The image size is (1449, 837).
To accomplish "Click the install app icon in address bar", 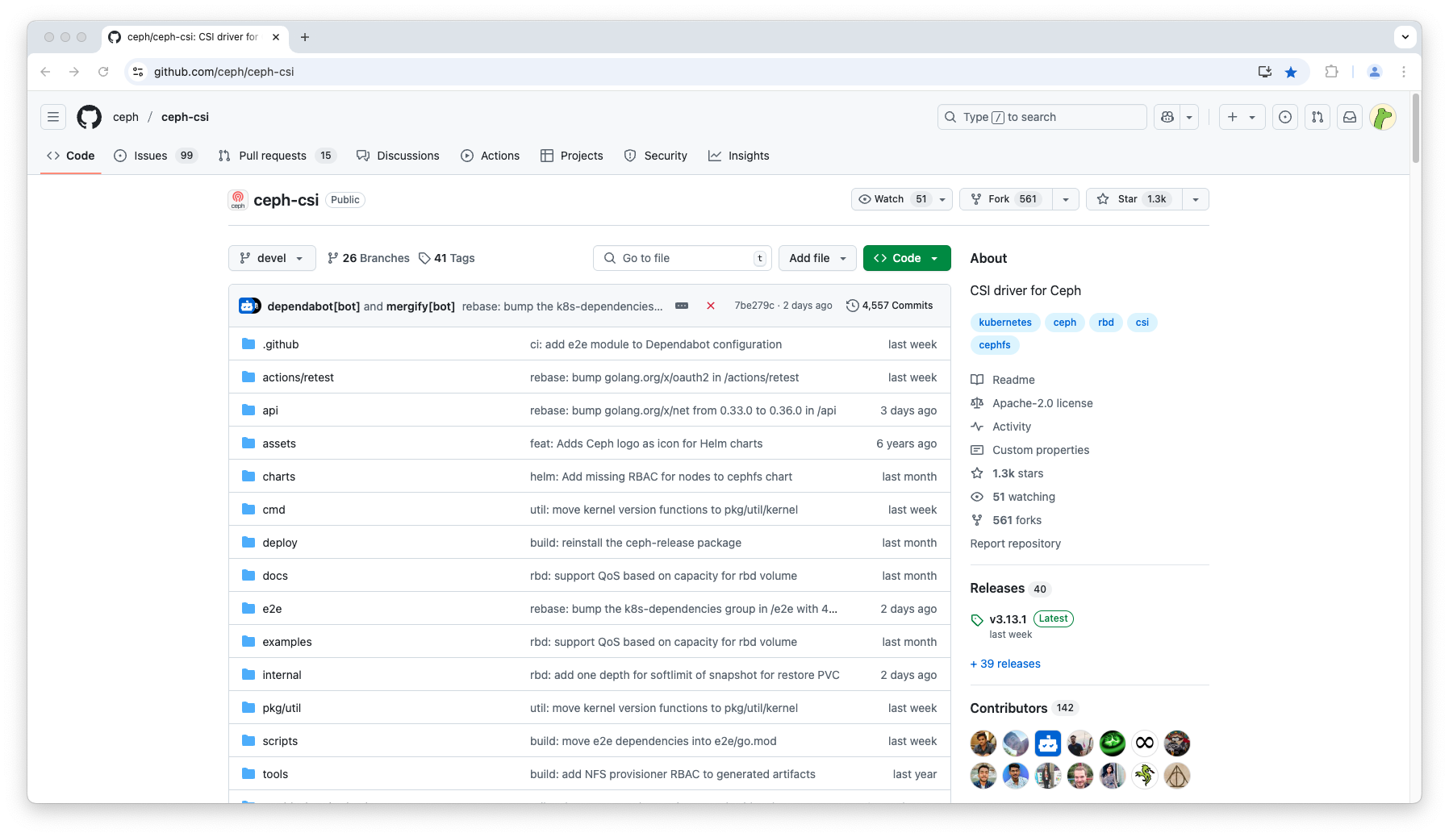I will [x=1264, y=72].
